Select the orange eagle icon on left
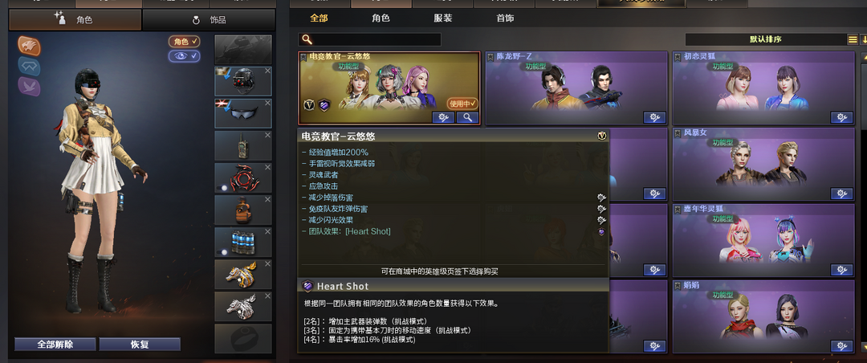This screenshot has width=867, height=363. (x=29, y=46)
